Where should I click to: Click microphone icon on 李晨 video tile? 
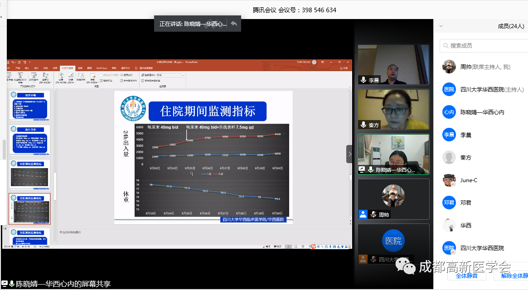363,80
